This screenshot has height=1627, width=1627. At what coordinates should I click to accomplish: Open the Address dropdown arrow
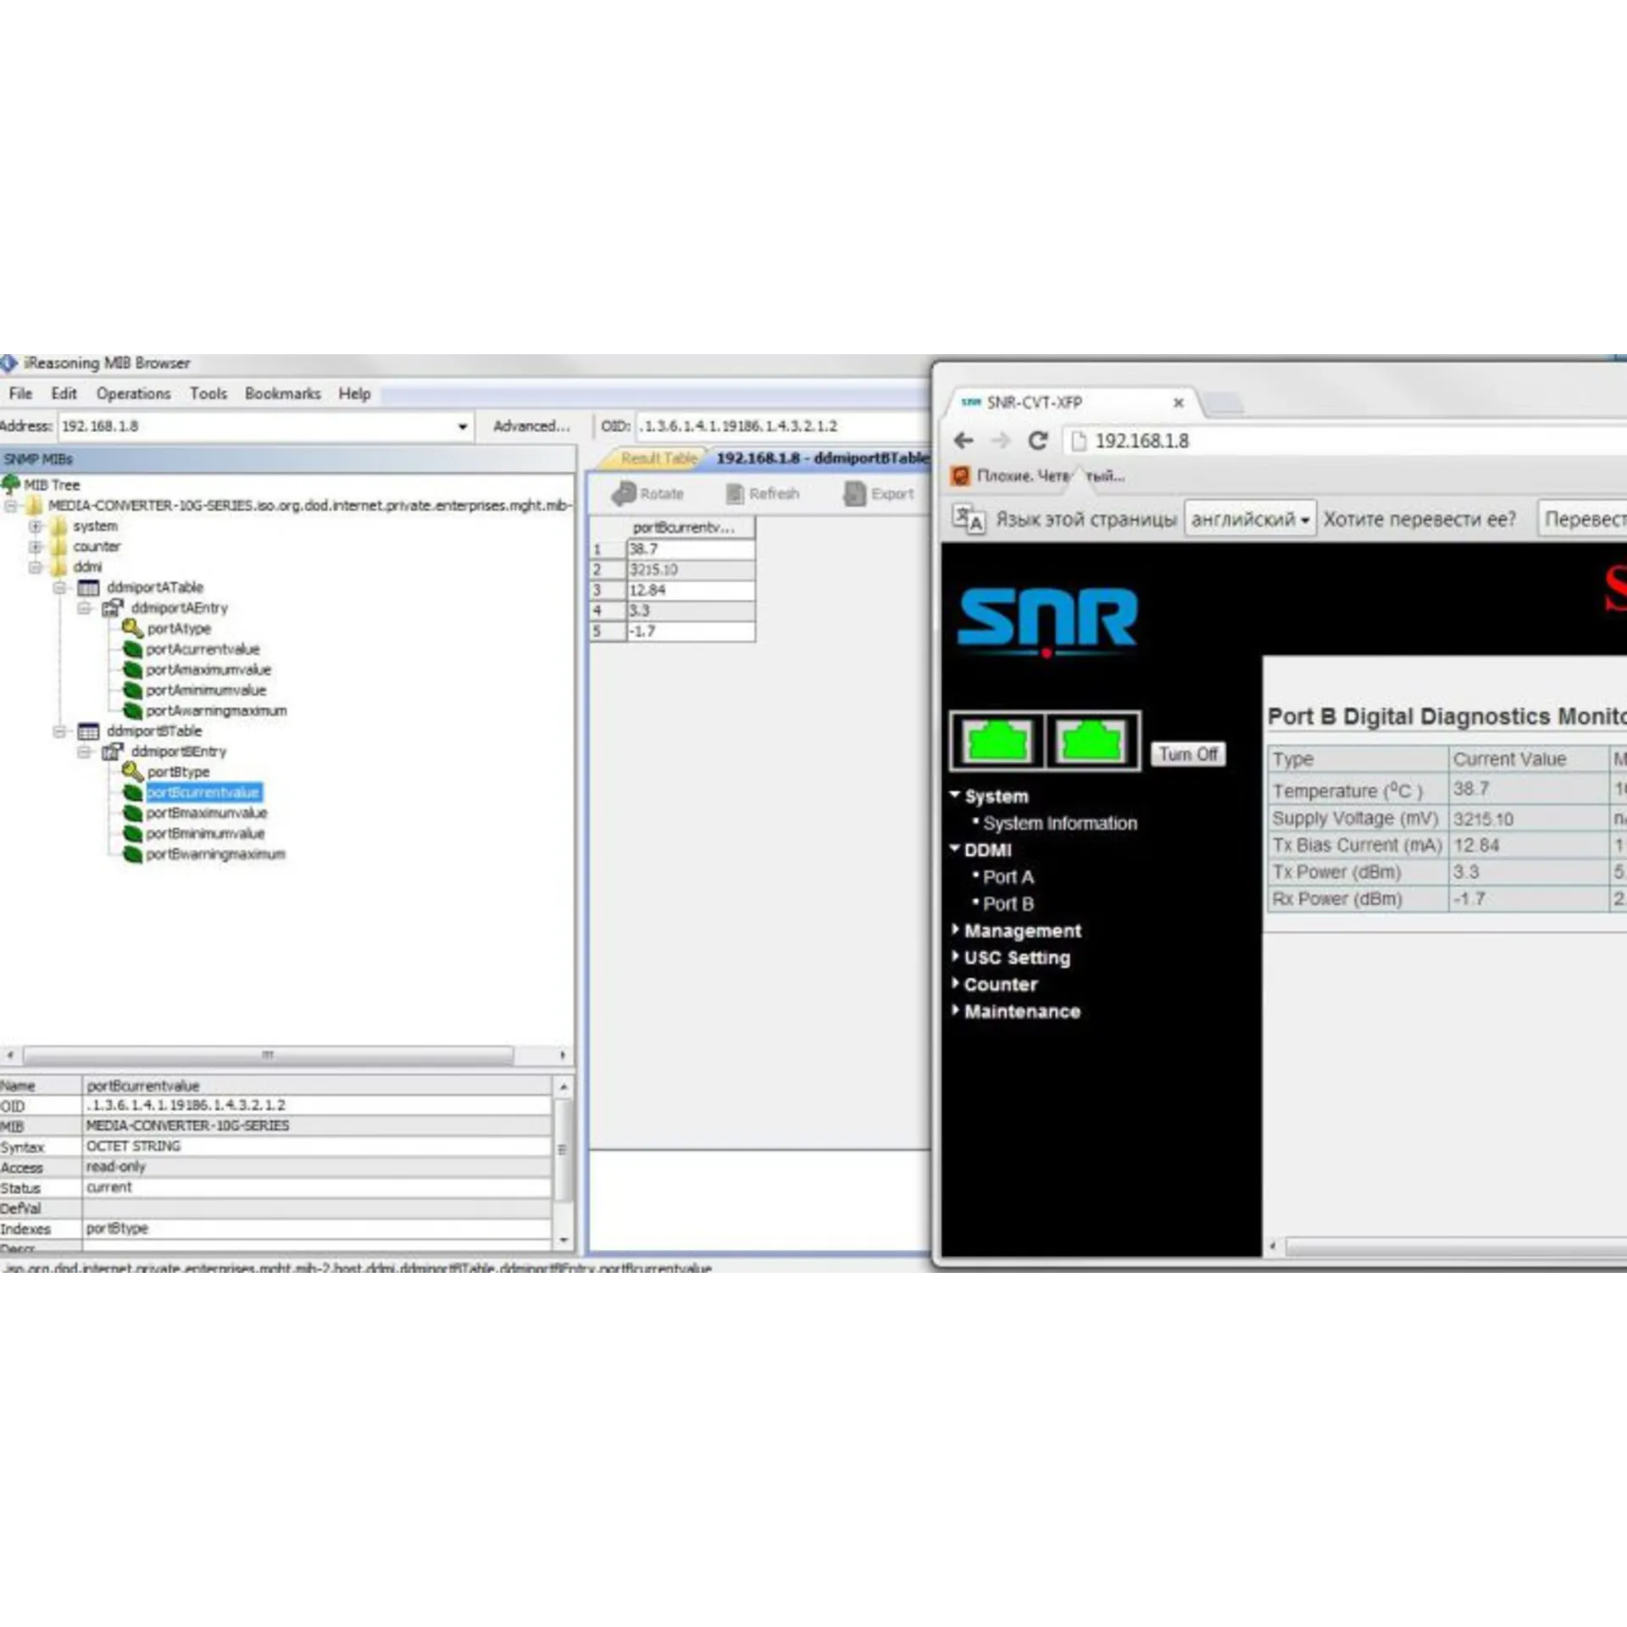pyautogui.click(x=463, y=426)
